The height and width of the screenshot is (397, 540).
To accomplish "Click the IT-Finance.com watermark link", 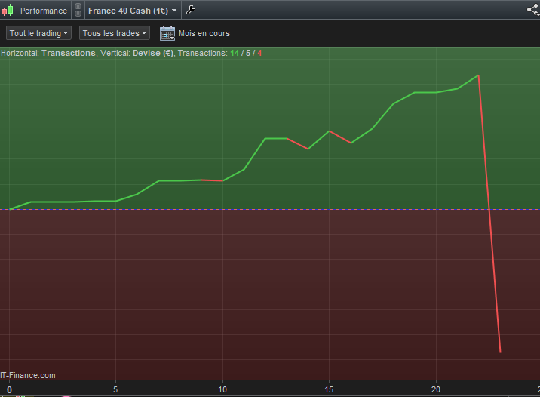I will 28,375.
